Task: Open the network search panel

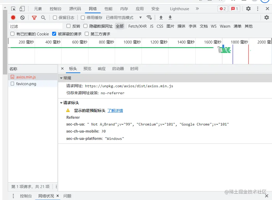Action: pyautogui.click(x=43, y=17)
